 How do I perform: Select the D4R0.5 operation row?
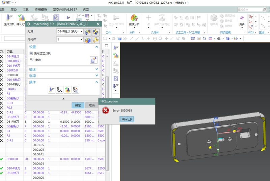(13, 89)
